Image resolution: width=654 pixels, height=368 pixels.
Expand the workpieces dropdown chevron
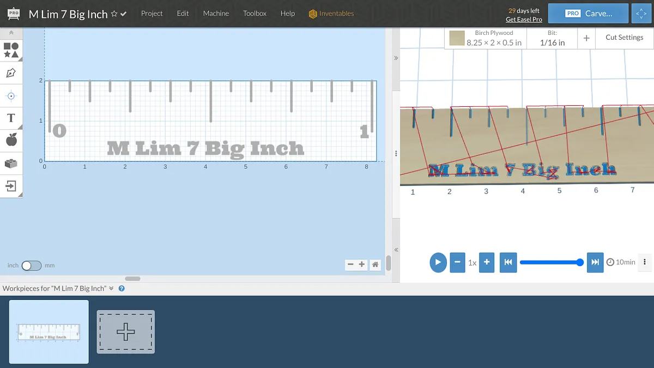(111, 288)
